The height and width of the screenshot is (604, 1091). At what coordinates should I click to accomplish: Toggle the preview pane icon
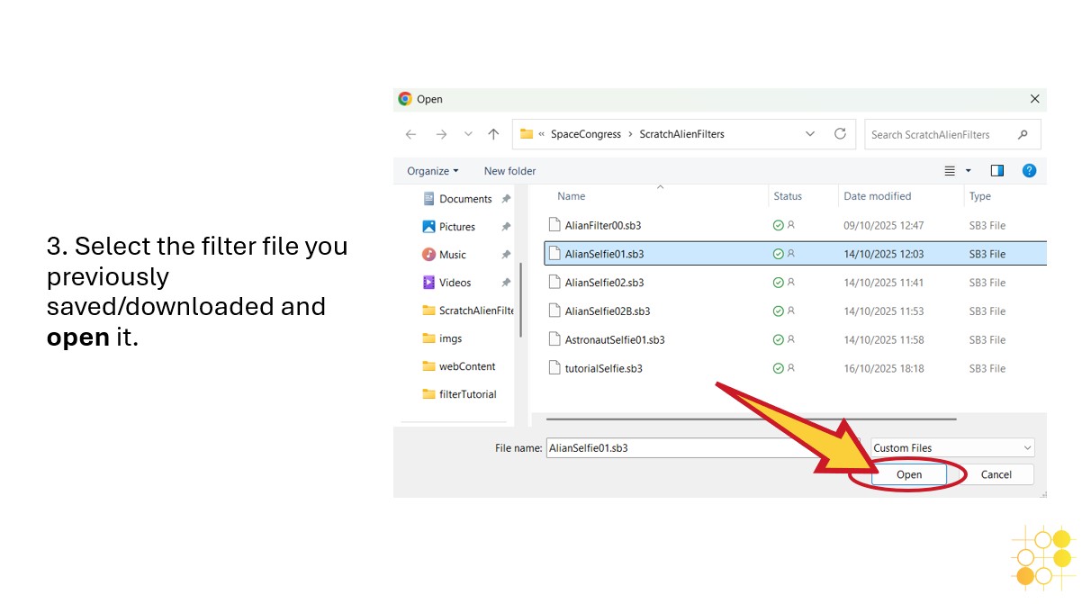tap(997, 171)
